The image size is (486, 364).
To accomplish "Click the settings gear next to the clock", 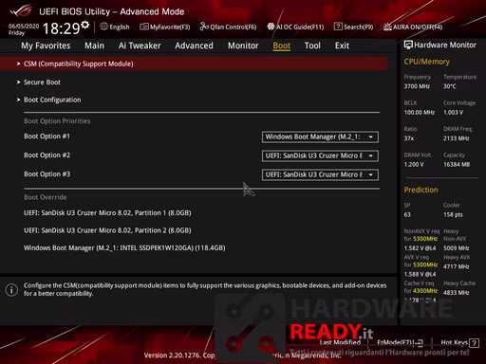I will [x=84, y=25].
